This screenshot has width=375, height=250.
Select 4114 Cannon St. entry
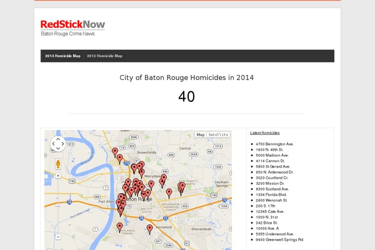tap(270, 161)
